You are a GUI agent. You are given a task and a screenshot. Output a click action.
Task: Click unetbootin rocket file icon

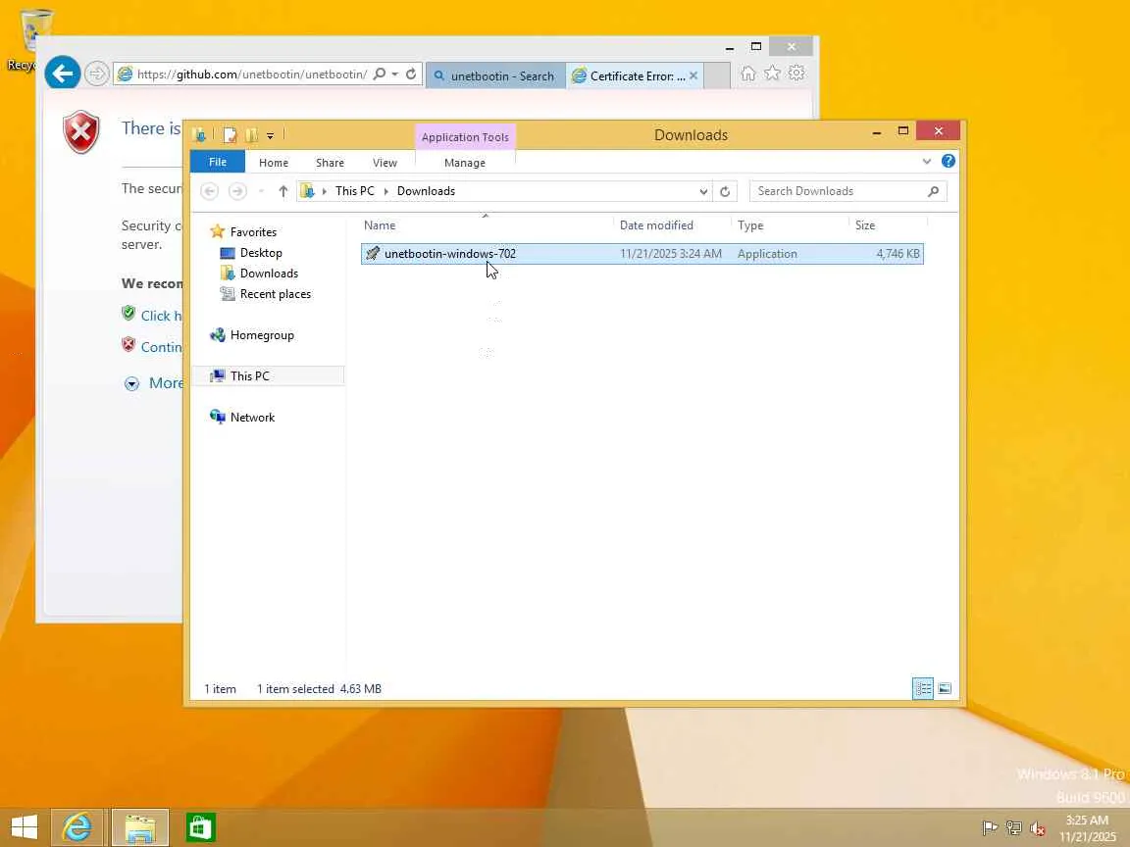[x=373, y=254]
